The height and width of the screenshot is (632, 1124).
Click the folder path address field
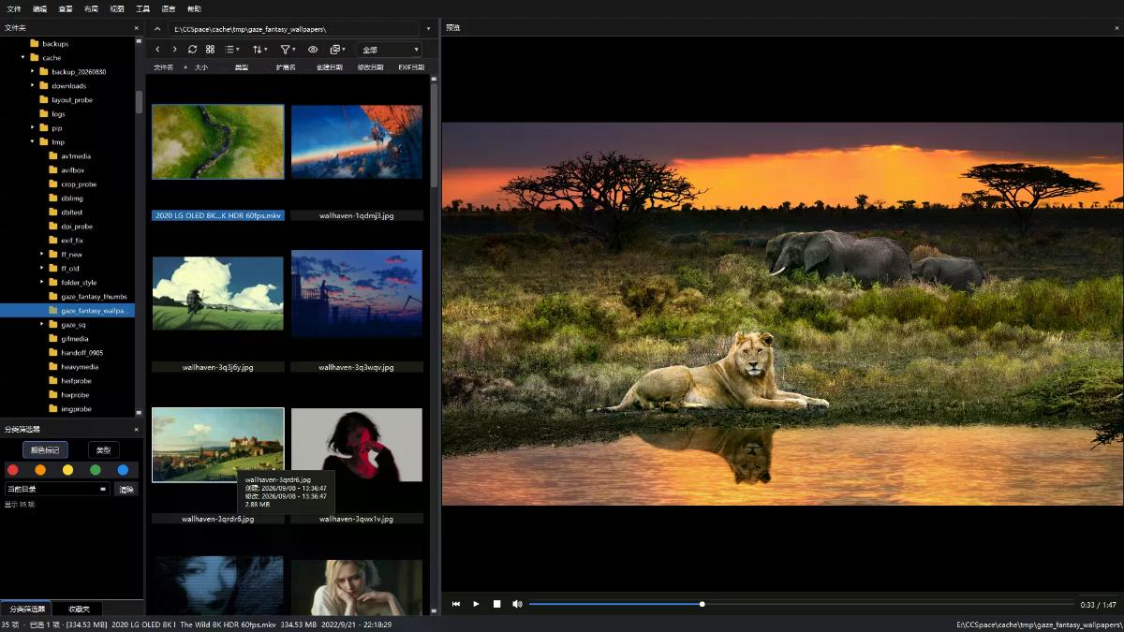click(x=294, y=29)
